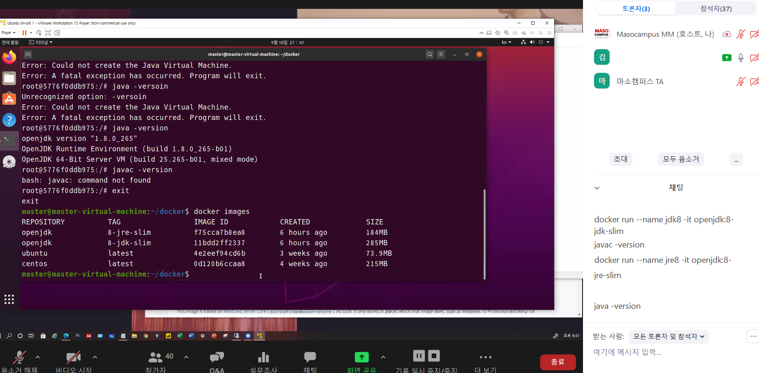Open the More options ellipsis in toolbar
Viewport: 759px width, 373px height.
click(x=485, y=357)
